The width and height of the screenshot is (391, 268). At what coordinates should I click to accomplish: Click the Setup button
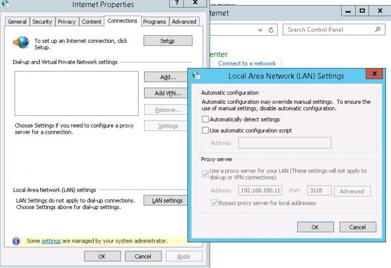[x=167, y=41]
